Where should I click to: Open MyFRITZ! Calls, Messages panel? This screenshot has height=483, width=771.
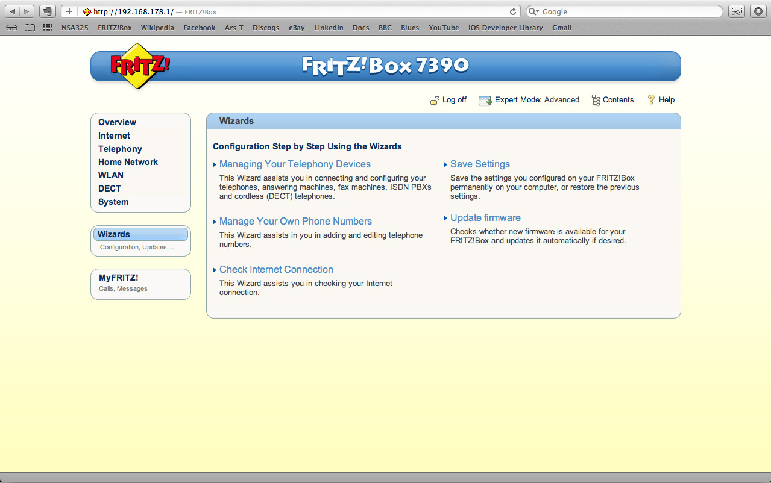140,284
